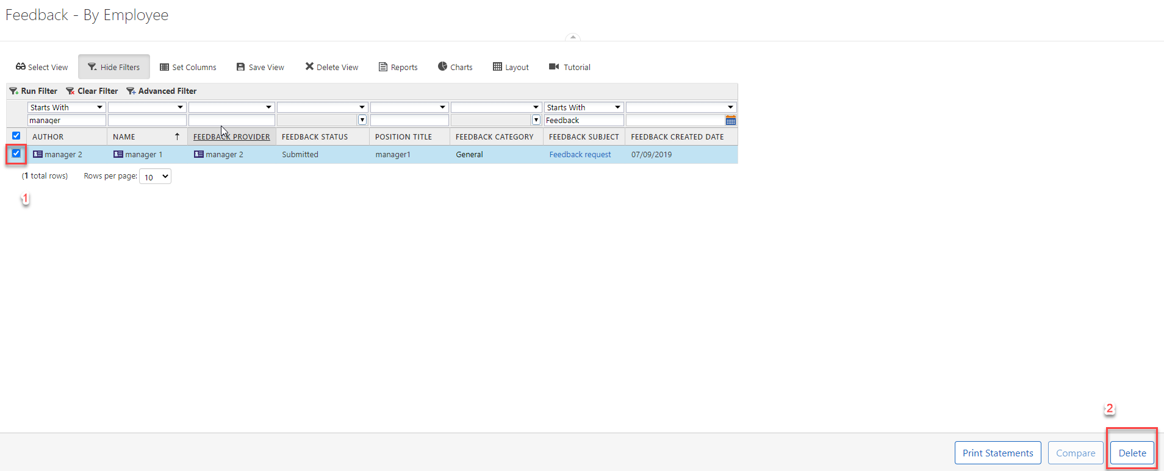Open the 'Feedback request' subject link
This screenshot has width=1164, height=471.
click(x=580, y=155)
